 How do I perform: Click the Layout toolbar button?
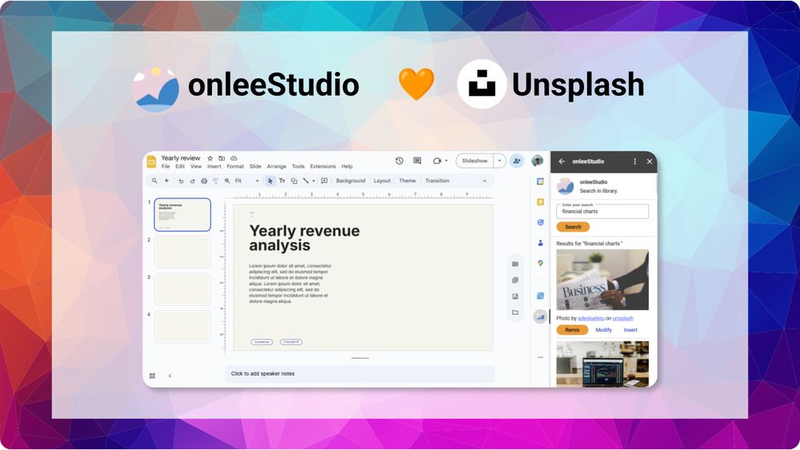point(382,181)
